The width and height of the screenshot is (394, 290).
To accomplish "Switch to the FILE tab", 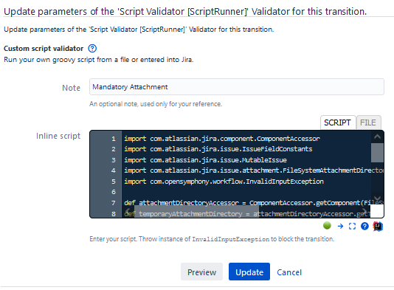I will (x=368, y=122).
